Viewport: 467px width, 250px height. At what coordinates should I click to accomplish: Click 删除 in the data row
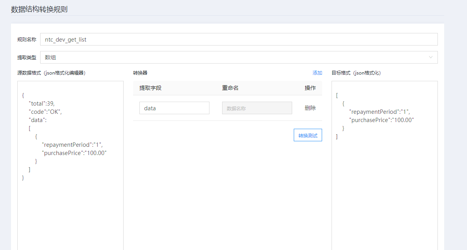pyautogui.click(x=310, y=108)
